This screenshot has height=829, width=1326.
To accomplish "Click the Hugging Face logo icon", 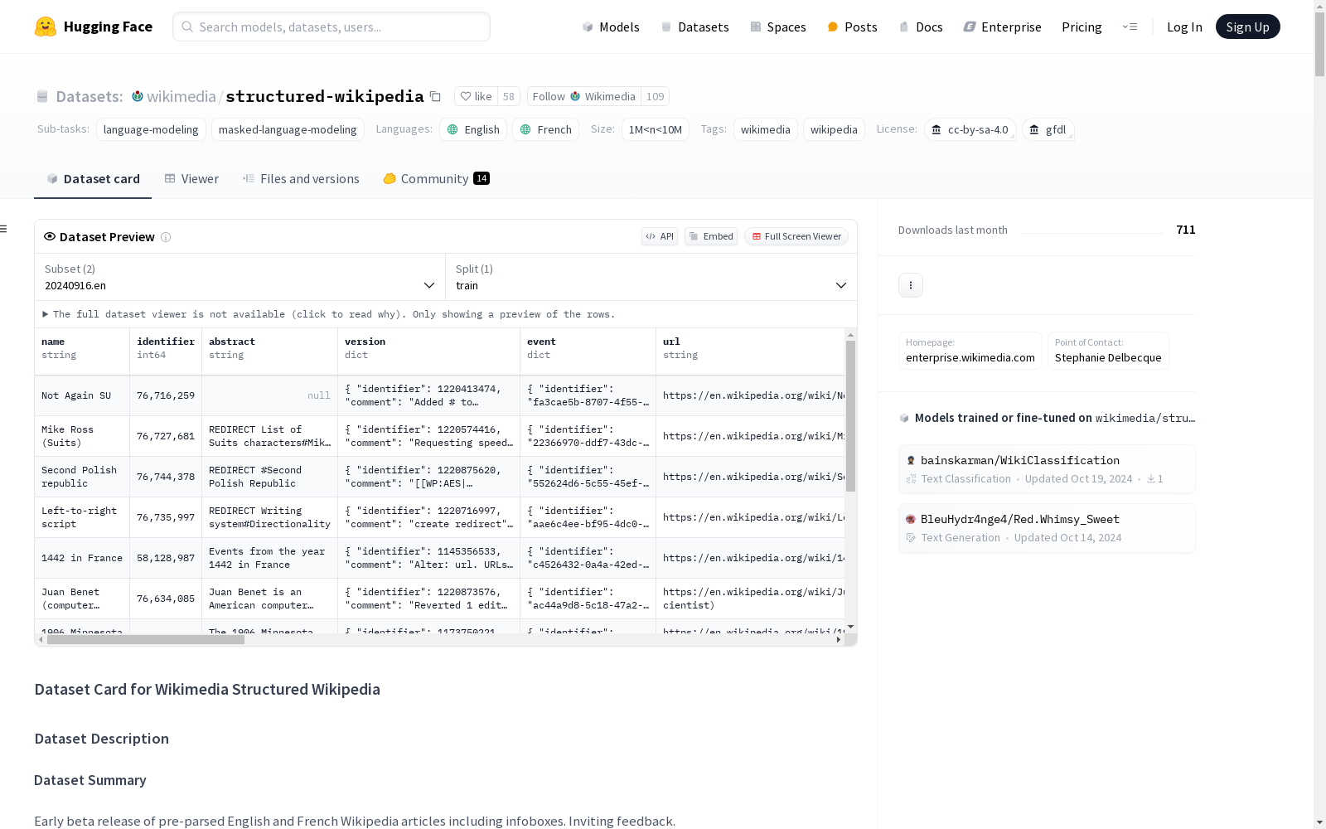I will click(x=46, y=27).
